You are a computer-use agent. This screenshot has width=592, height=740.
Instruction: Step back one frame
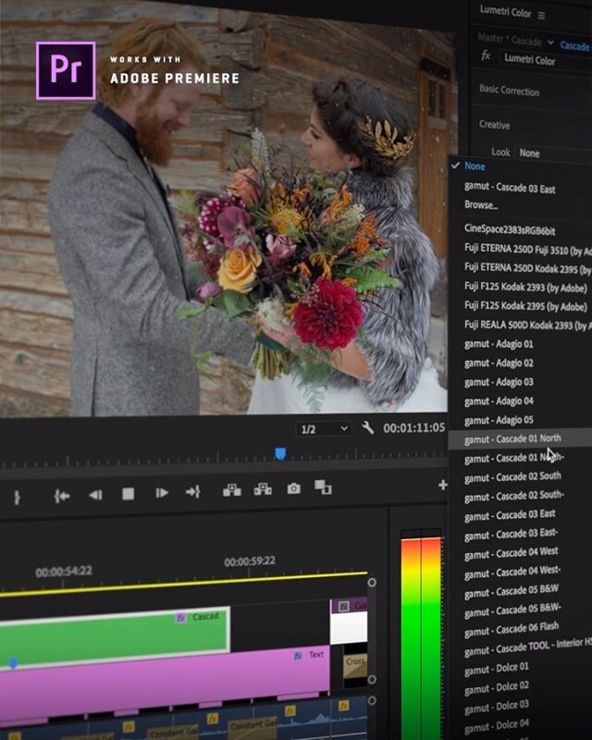pos(95,494)
